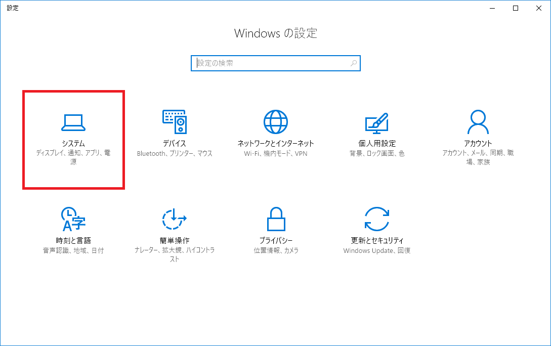Viewport: 551px width, 346px height.
Task: Click text ディスプレイ、通知、アプリ、電源
Action: (x=73, y=157)
